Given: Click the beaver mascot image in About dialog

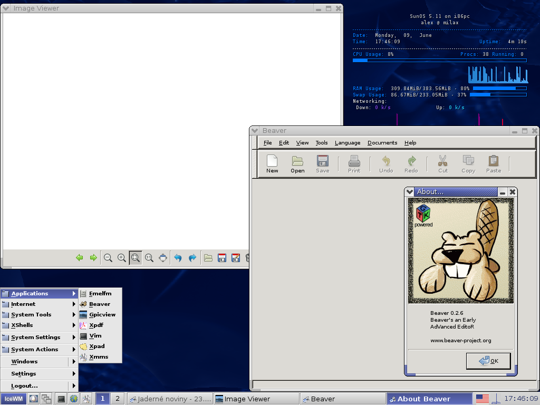Looking at the screenshot, I should pyautogui.click(x=460, y=250).
